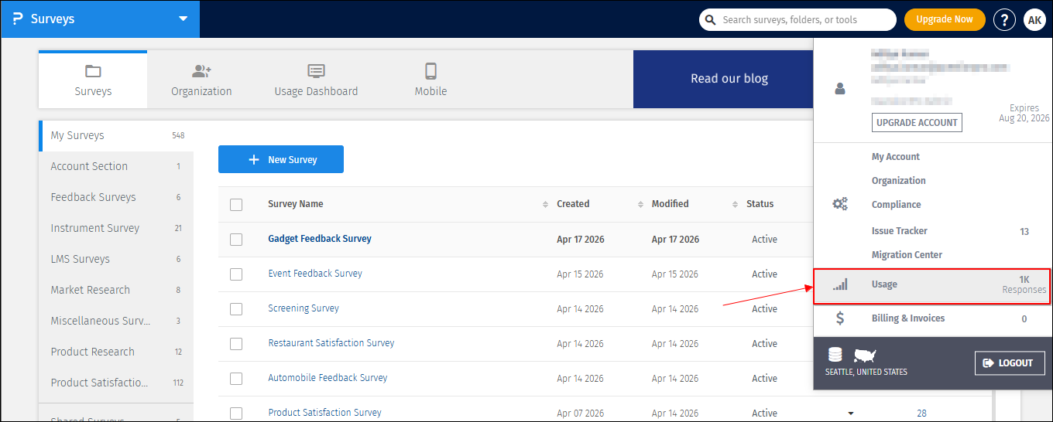Click the search surveys input field
This screenshot has width=1053, height=422.
797,20
